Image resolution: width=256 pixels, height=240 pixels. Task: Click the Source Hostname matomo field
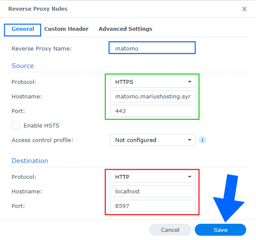(x=153, y=96)
